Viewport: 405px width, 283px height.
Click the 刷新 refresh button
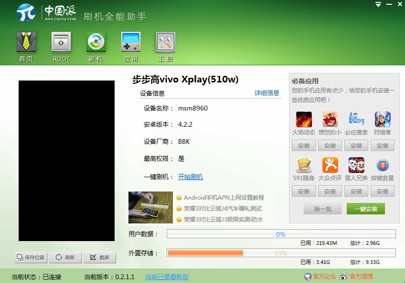[x=65, y=257]
